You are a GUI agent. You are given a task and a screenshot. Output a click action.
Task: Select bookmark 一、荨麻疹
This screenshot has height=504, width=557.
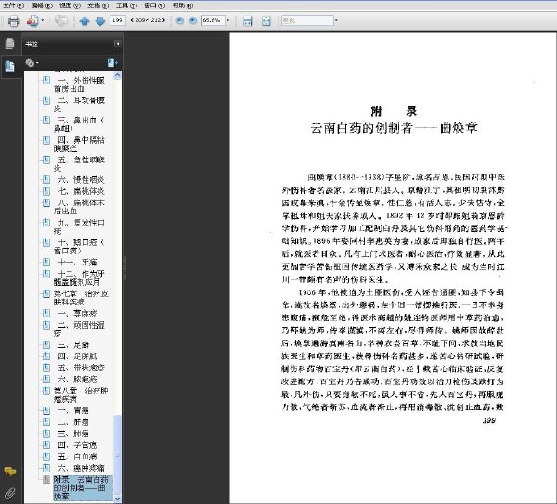coord(77,314)
